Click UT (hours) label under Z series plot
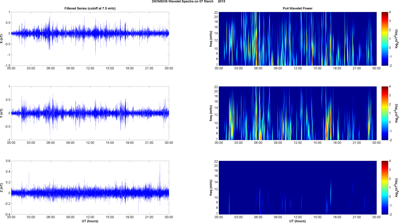 (x=90, y=221)
